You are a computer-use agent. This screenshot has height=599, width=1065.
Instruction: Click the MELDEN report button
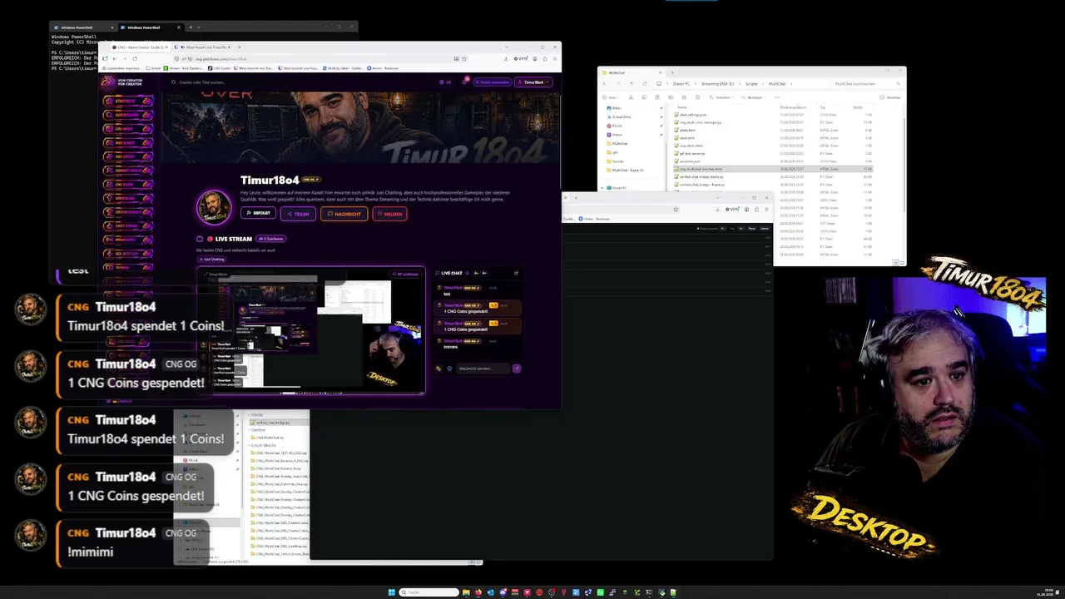pos(389,214)
